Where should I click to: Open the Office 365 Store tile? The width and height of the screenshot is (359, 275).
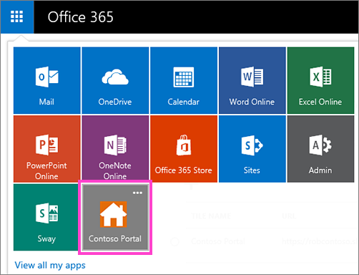pos(184,149)
